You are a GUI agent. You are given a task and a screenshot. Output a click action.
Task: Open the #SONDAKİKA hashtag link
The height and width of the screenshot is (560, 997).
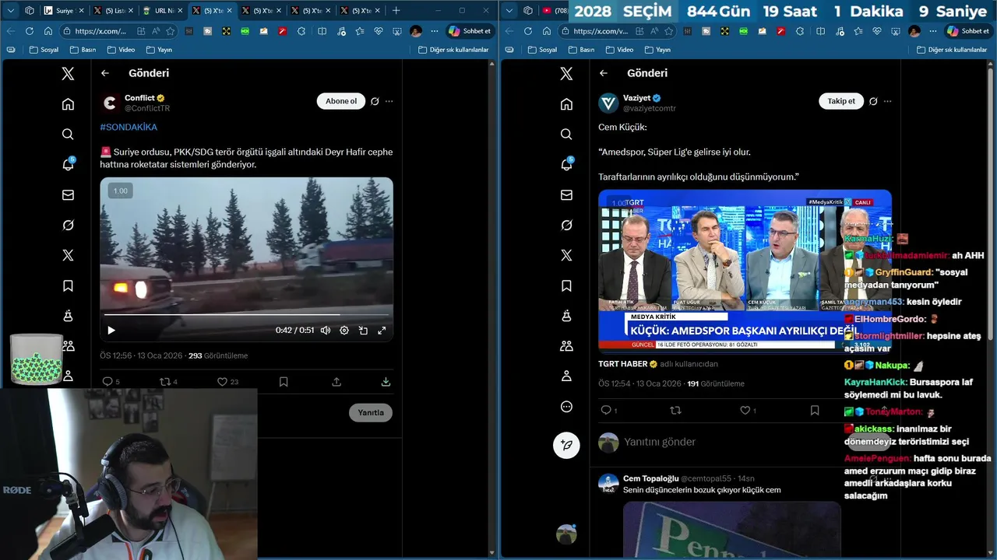tap(129, 127)
